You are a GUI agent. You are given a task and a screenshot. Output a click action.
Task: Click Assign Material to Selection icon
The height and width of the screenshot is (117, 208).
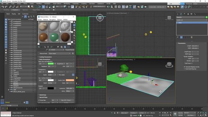click(x=45, y=47)
